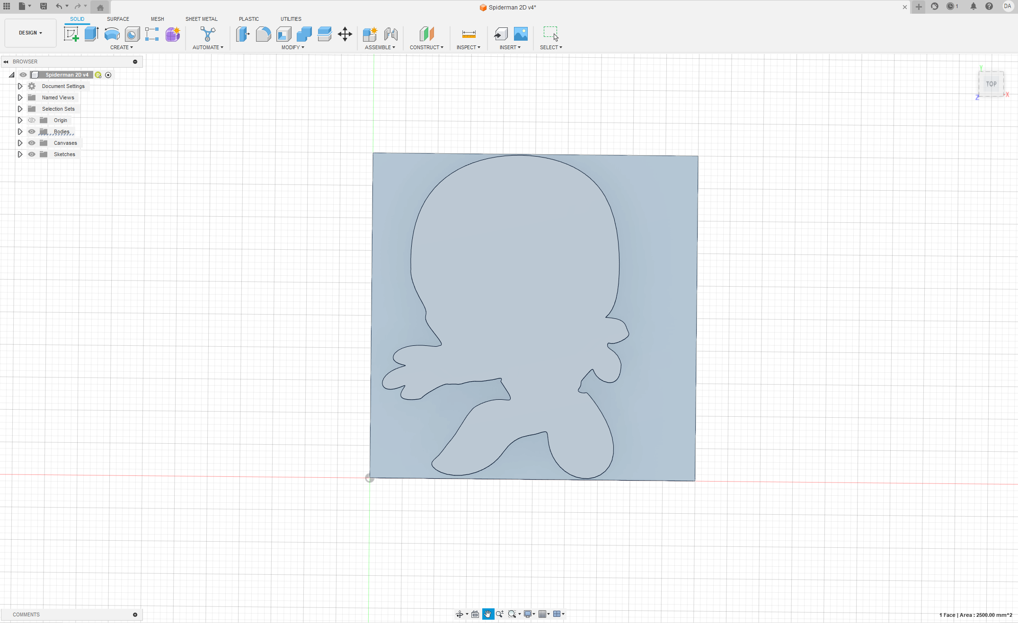Open the DESIGN workspace dropdown
Viewport: 1018px width, 623px height.
point(30,33)
